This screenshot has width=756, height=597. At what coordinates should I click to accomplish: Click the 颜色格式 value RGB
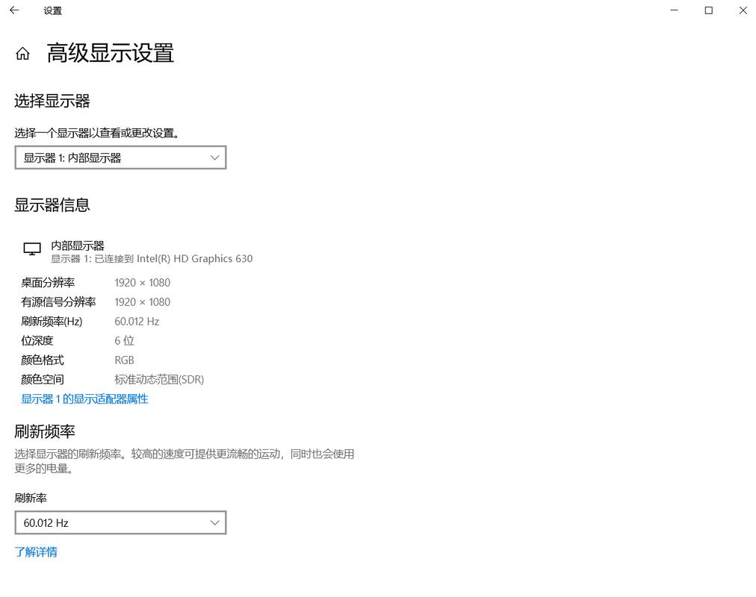click(124, 360)
